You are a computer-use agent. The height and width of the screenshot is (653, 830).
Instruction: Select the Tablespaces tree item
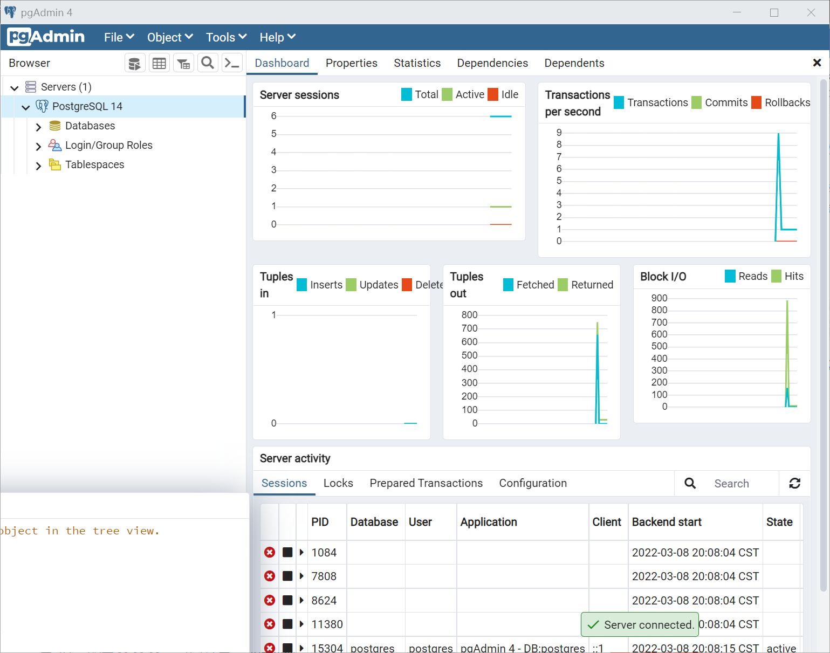(x=95, y=164)
